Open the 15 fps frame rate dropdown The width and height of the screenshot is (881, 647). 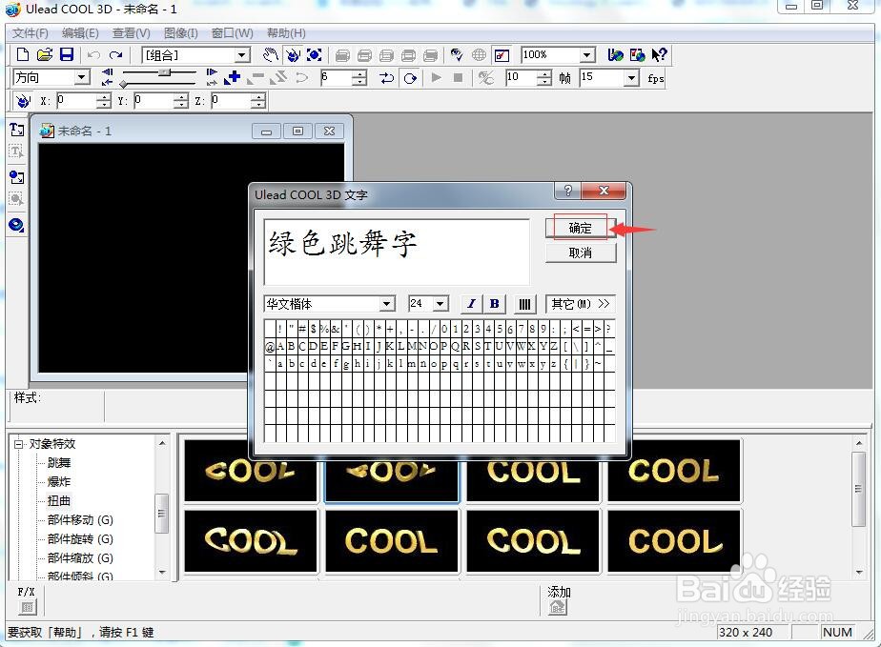pyautogui.click(x=631, y=77)
